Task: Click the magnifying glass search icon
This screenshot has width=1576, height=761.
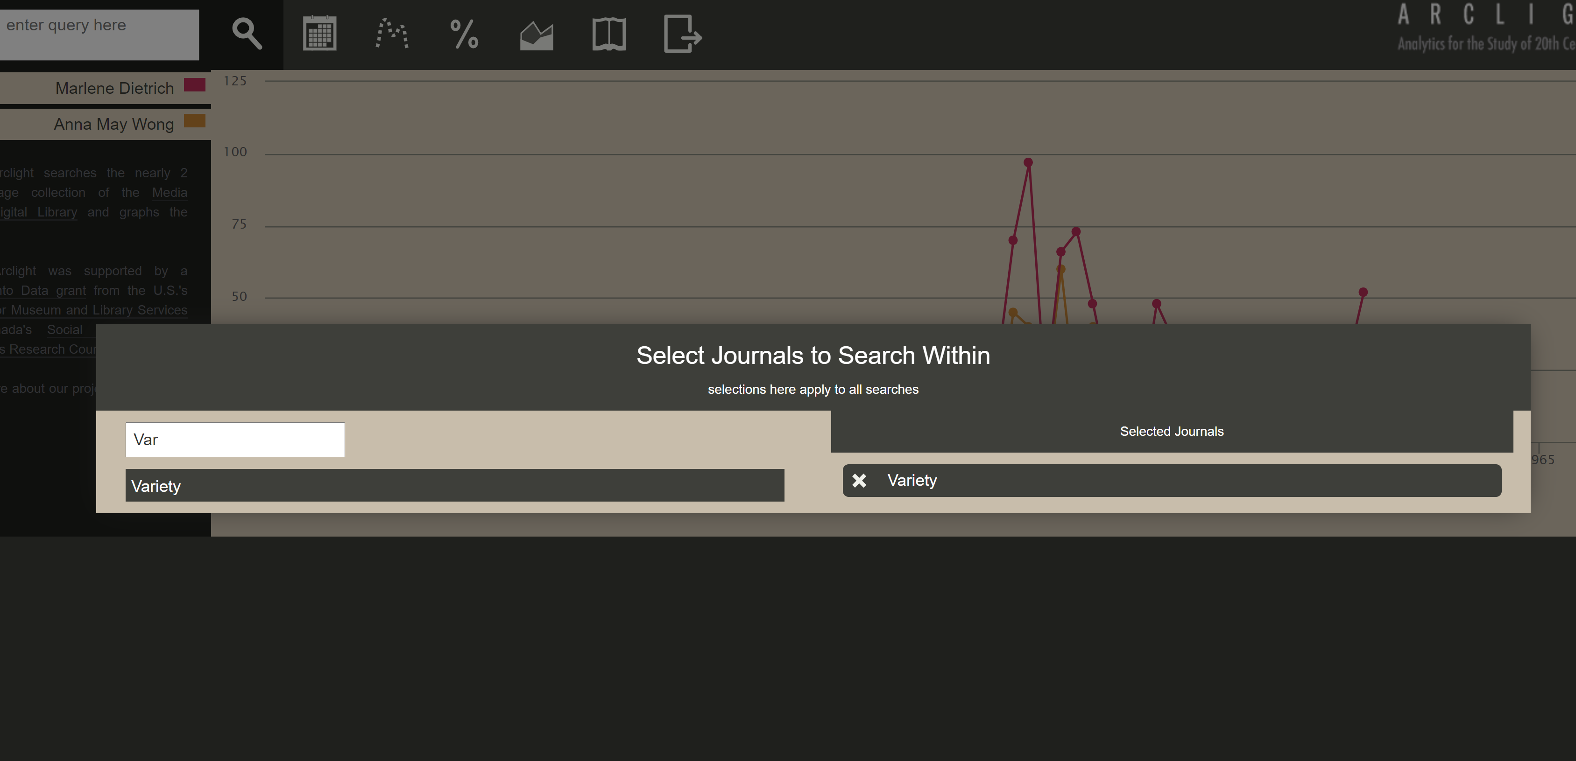Action: [247, 34]
